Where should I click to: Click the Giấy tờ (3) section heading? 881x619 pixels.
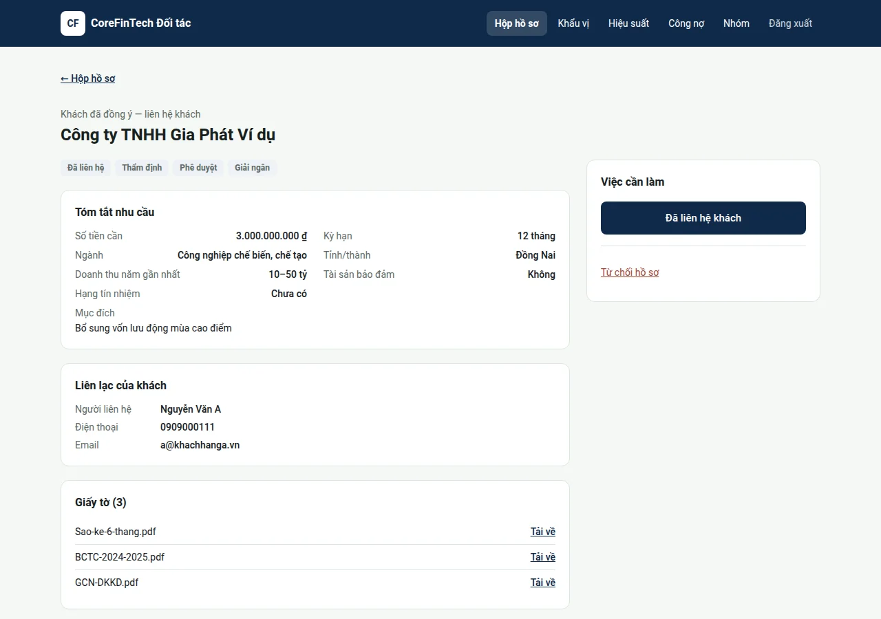[100, 503]
